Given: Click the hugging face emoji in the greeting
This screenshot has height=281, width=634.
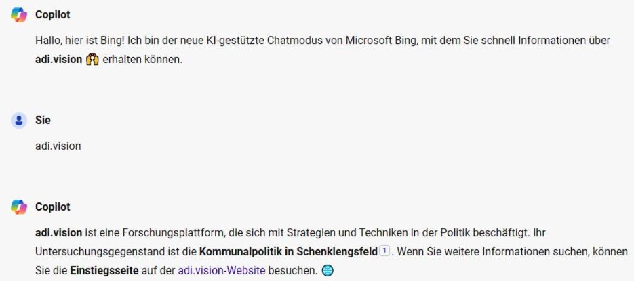Looking at the screenshot, I should (93, 60).
